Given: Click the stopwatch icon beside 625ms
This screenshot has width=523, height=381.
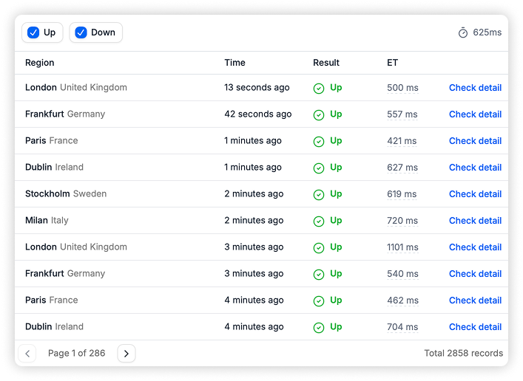Looking at the screenshot, I should 463,32.
